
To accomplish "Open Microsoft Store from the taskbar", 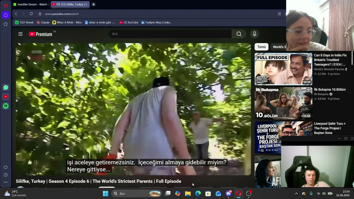I will click(x=208, y=193).
